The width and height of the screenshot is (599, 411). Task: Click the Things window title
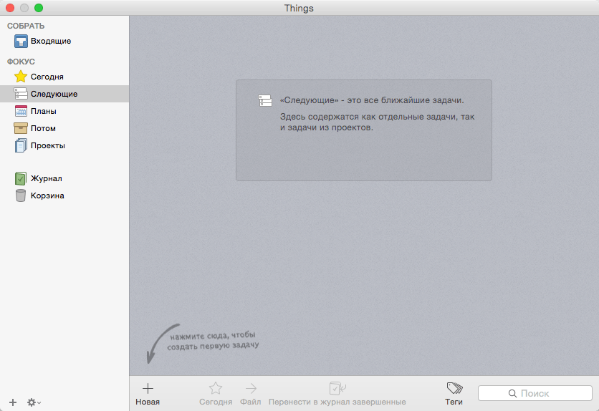299,8
